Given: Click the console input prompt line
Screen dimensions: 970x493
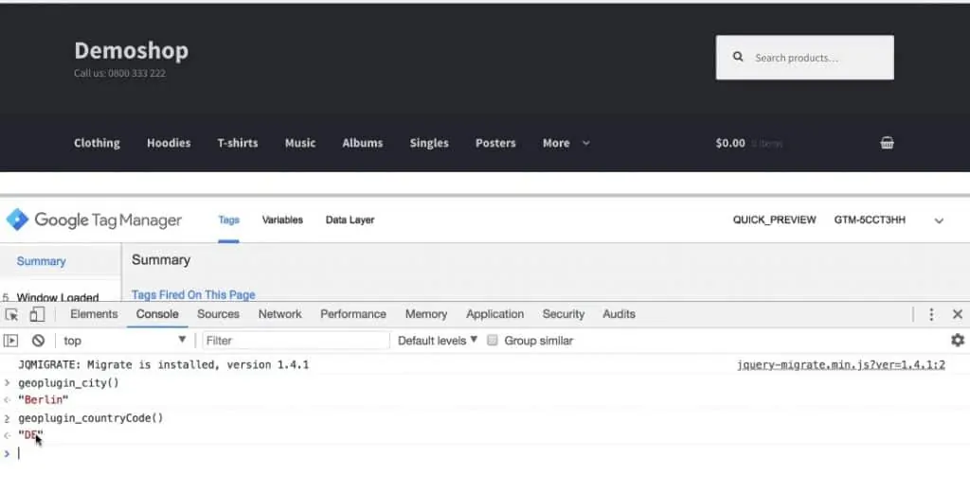Looking at the screenshot, I should (485, 453).
